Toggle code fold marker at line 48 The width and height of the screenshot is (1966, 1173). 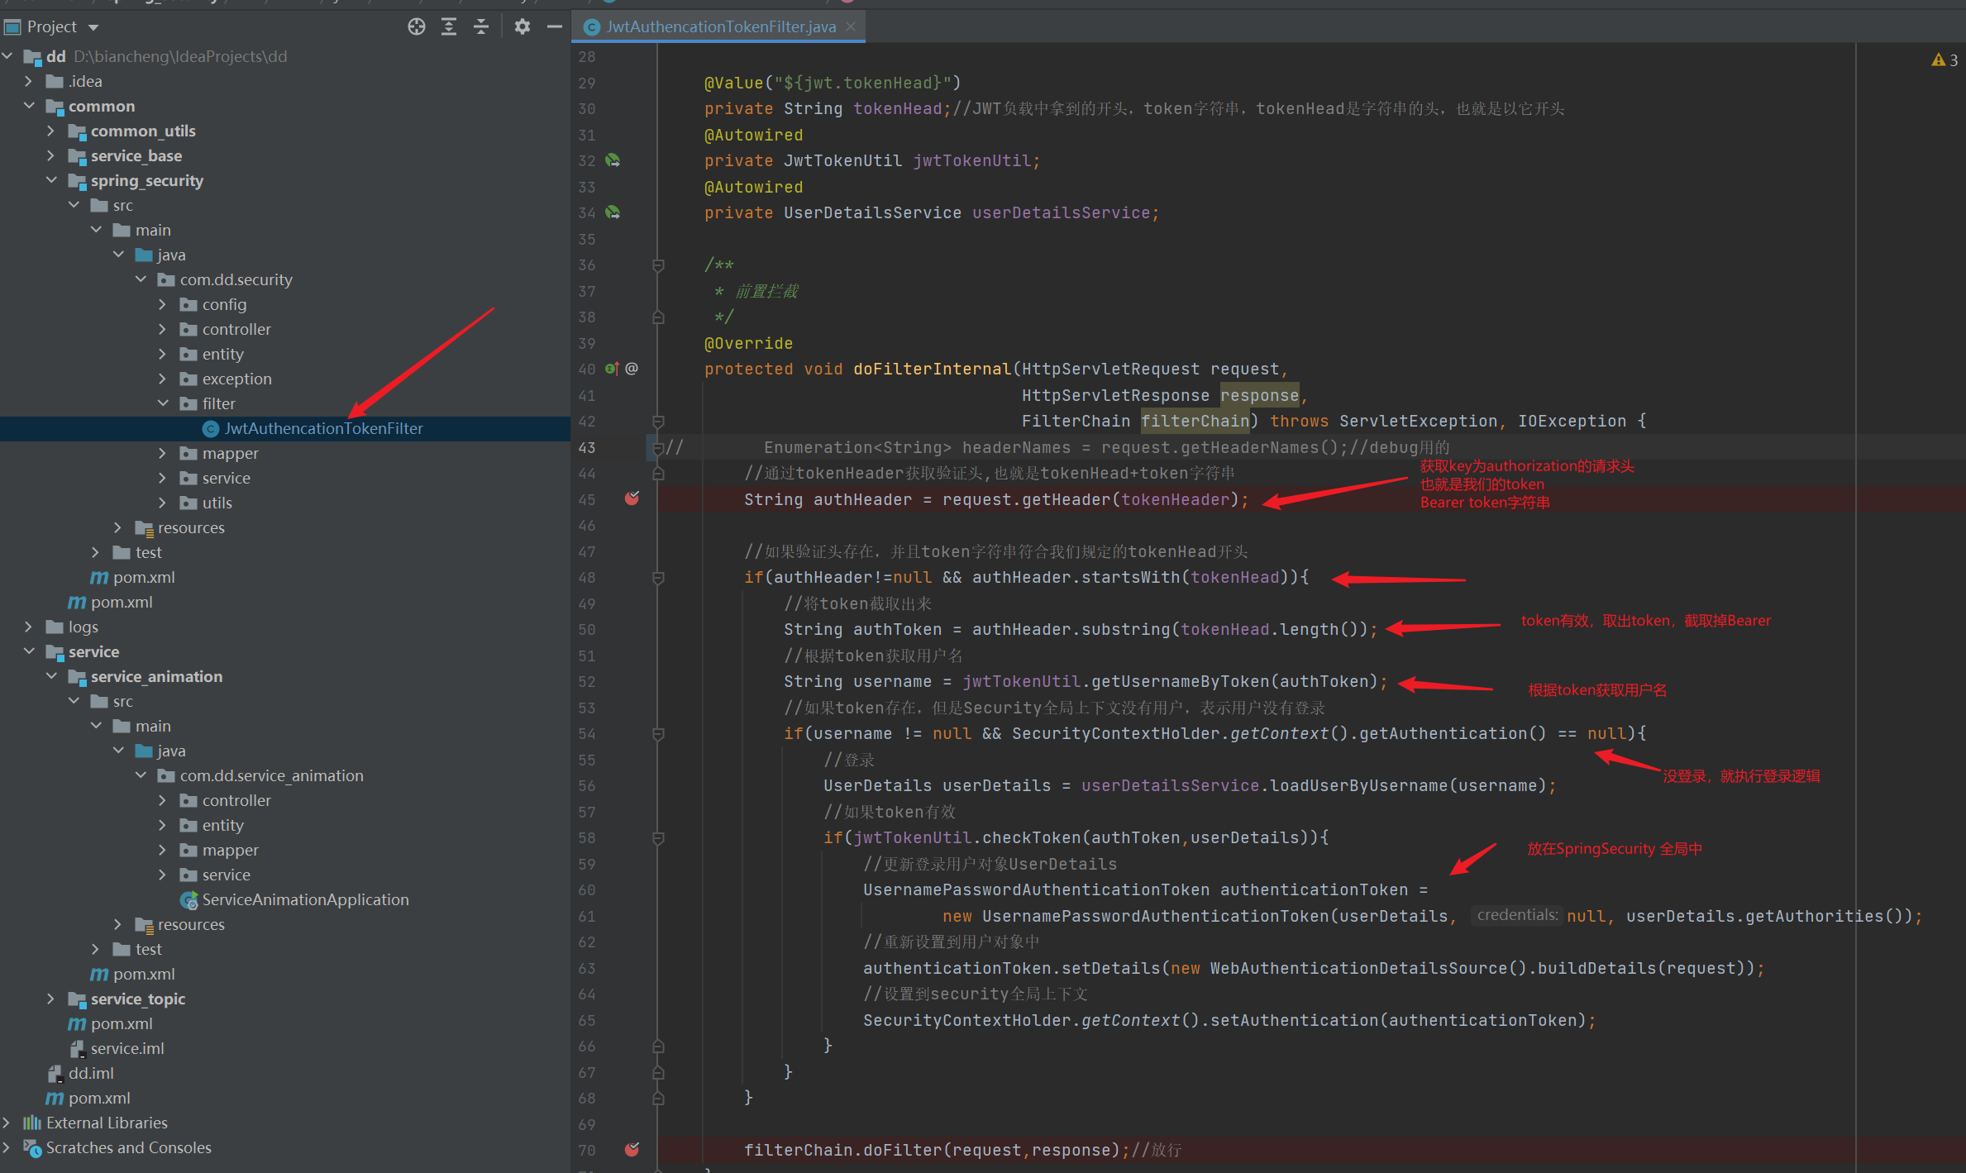pos(658,578)
